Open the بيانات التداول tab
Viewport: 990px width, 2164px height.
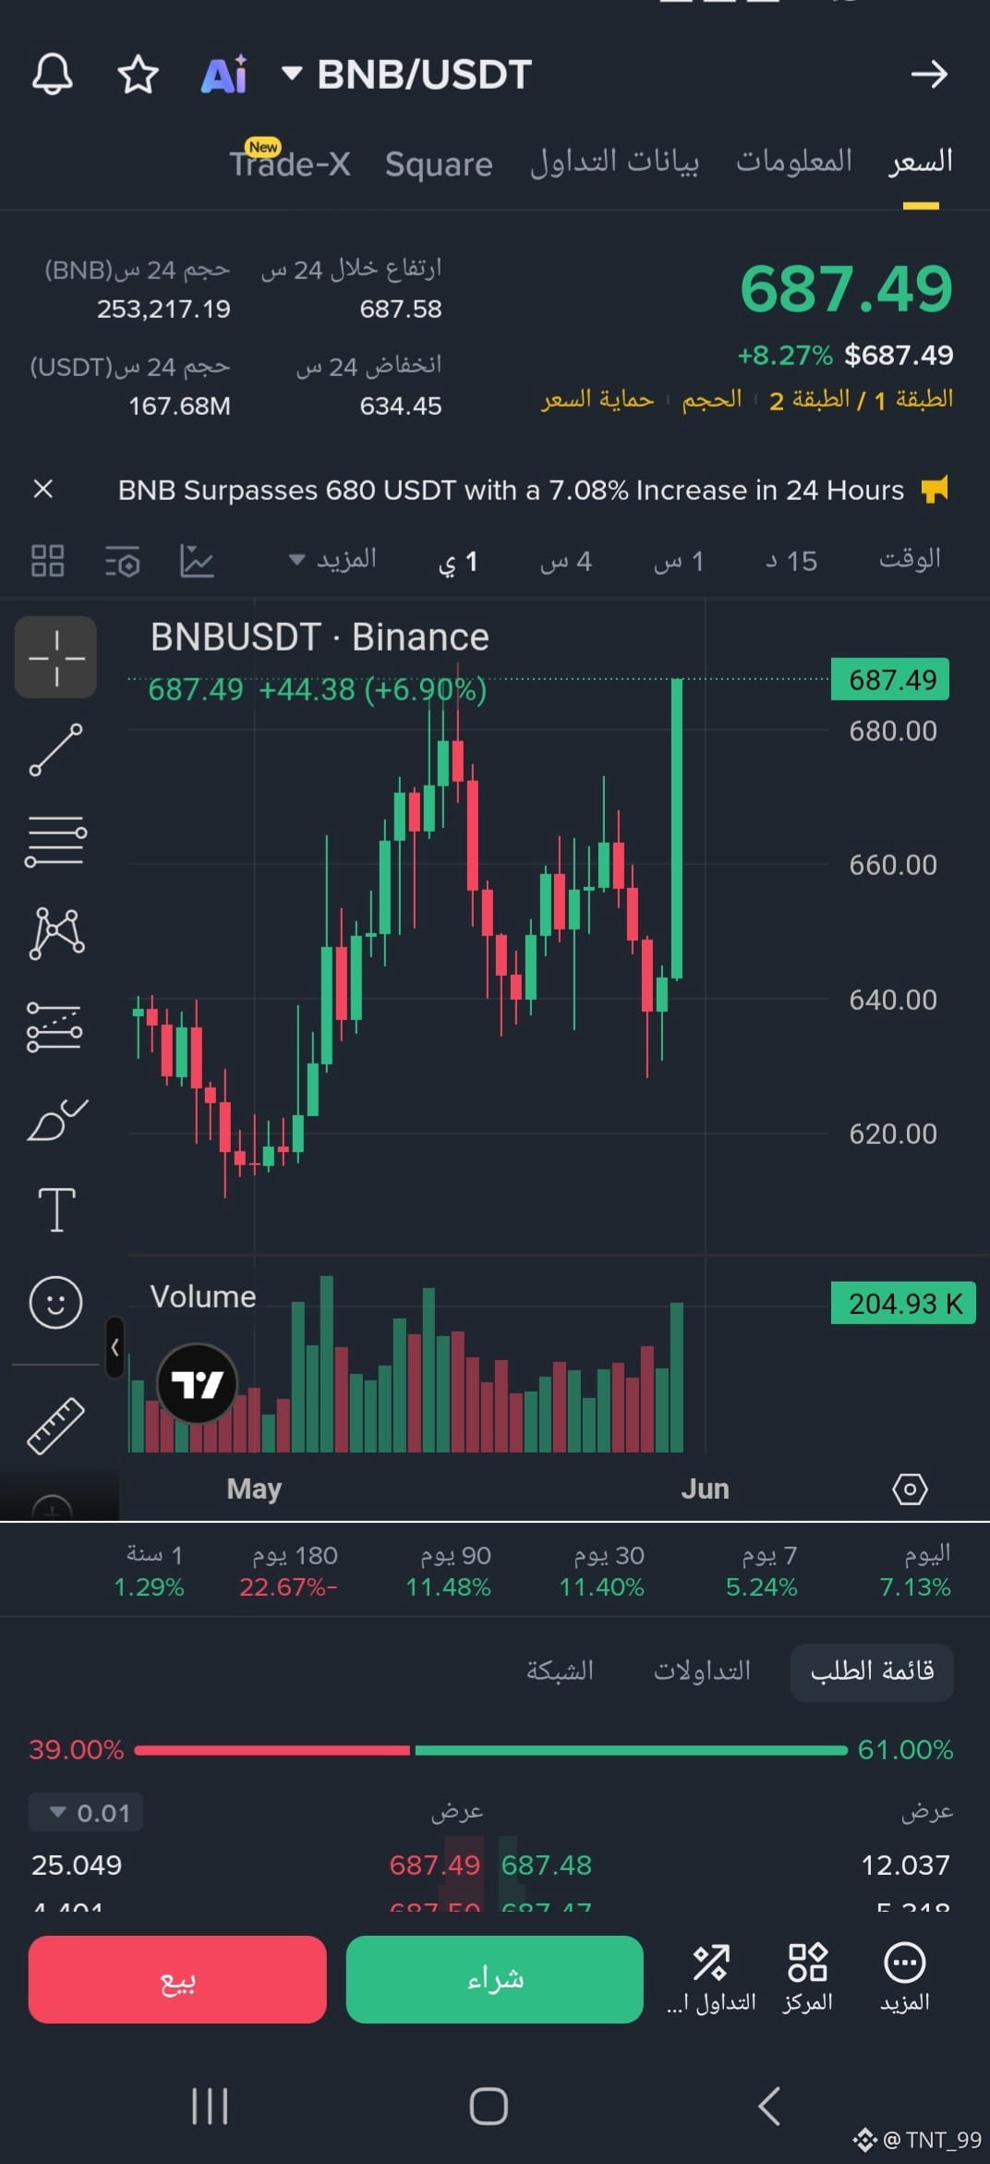tap(614, 162)
